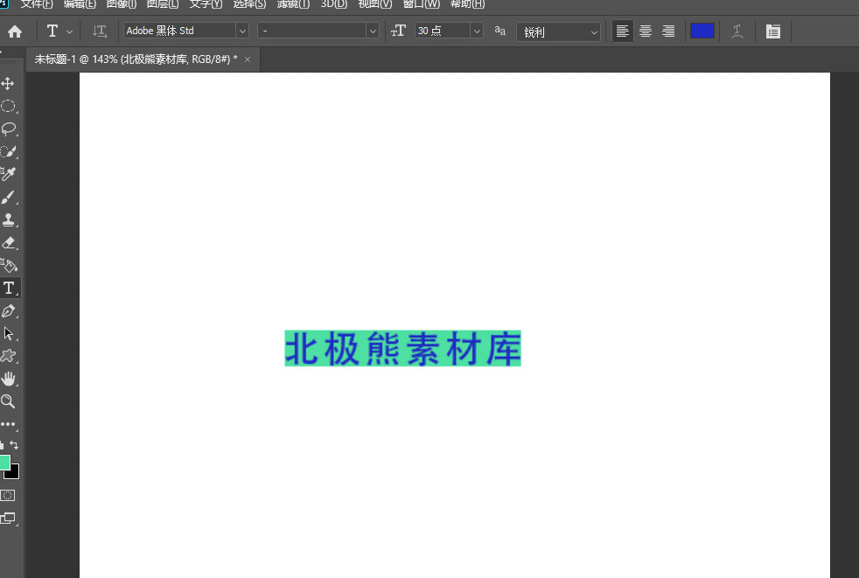The width and height of the screenshot is (859, 578).
Task: Open the 文字 menu
Action: 206,4
